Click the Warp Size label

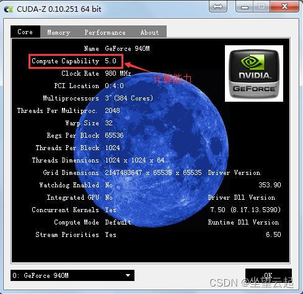(x=82, y=123)
